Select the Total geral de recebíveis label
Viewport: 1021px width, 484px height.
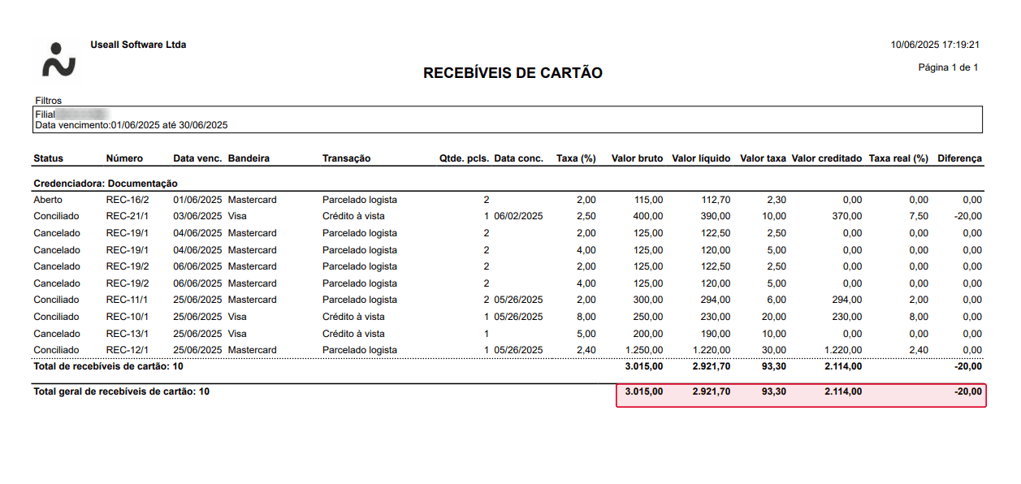click(x=121, y=391)
